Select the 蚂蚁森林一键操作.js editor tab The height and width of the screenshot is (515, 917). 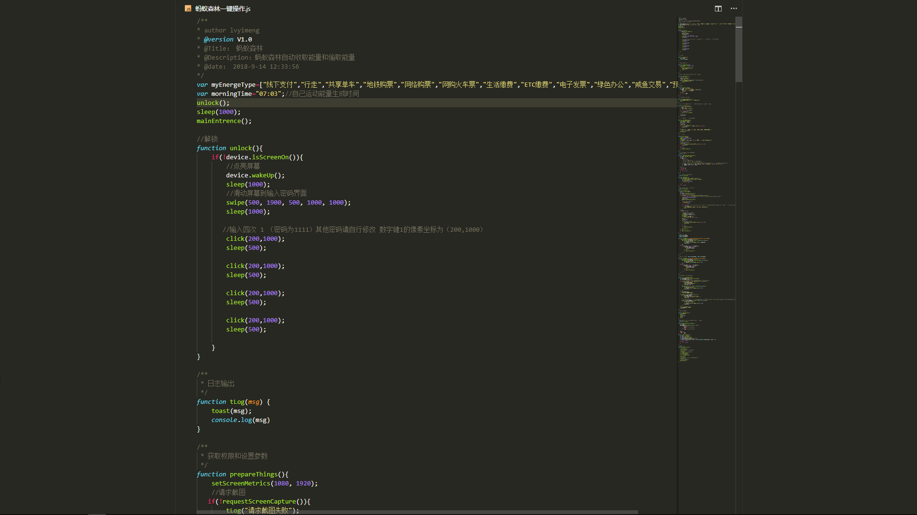223,9
